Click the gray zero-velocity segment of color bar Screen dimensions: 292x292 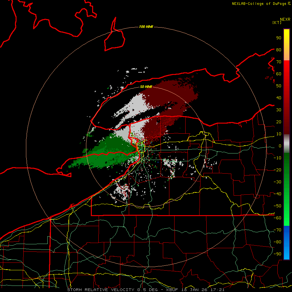coord(286,143)
